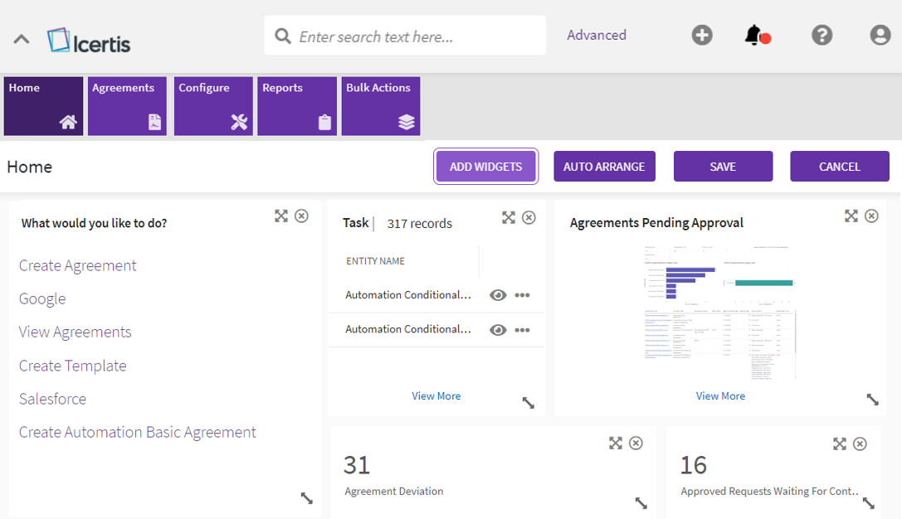
Task: Go to the Reports navigation tile
Action: tap(297, 106)
